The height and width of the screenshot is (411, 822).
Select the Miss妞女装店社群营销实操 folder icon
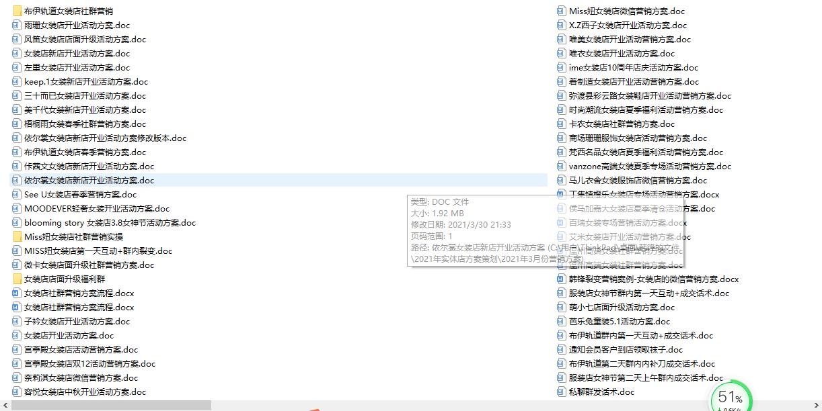point(17,236)
